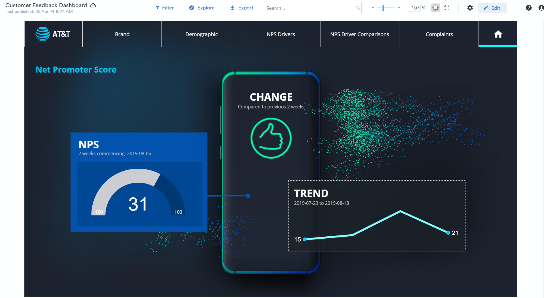
Task: Click the gauge maximum label 100
Action: tap(178, 212)
